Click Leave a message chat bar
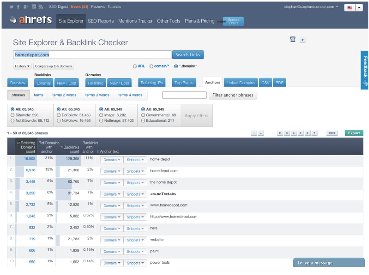Screen dimensions: 369x275 (x=329, y=263)
